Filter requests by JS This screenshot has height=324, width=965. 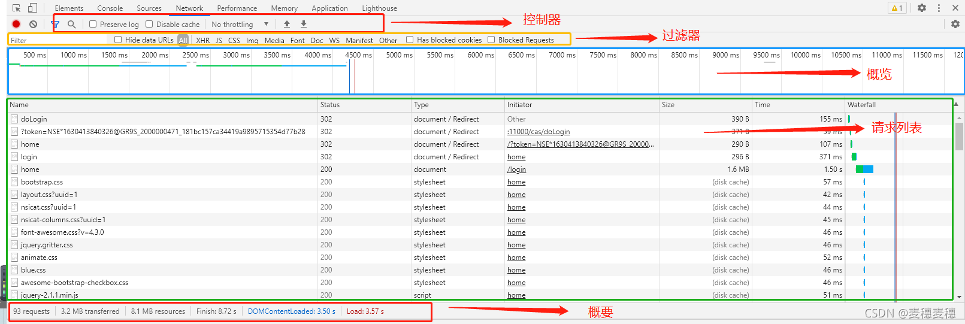point(219,40)
